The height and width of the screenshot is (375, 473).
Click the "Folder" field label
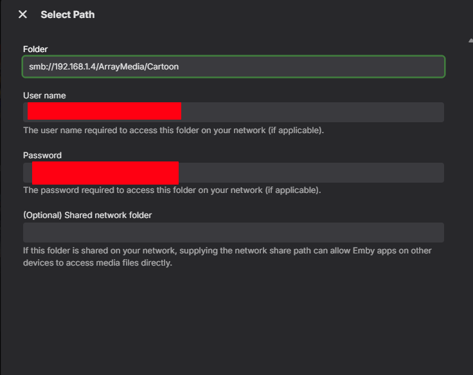coord(35,49)
